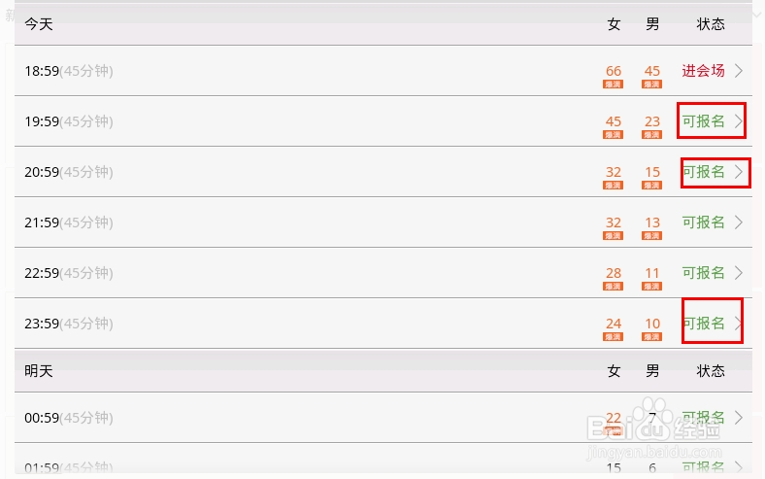Click the male count 15 at 20:59

coord(651,175)
